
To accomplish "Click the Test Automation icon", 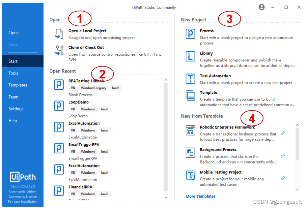I will point(190,79).
